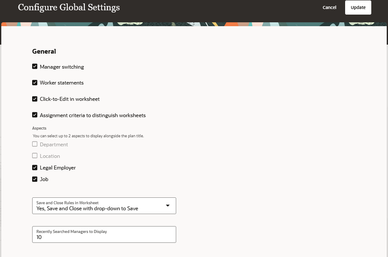Toggle the Worker statements checkbox
The width and height of the screenshot is (388, 257).
(x=35, y=83)
